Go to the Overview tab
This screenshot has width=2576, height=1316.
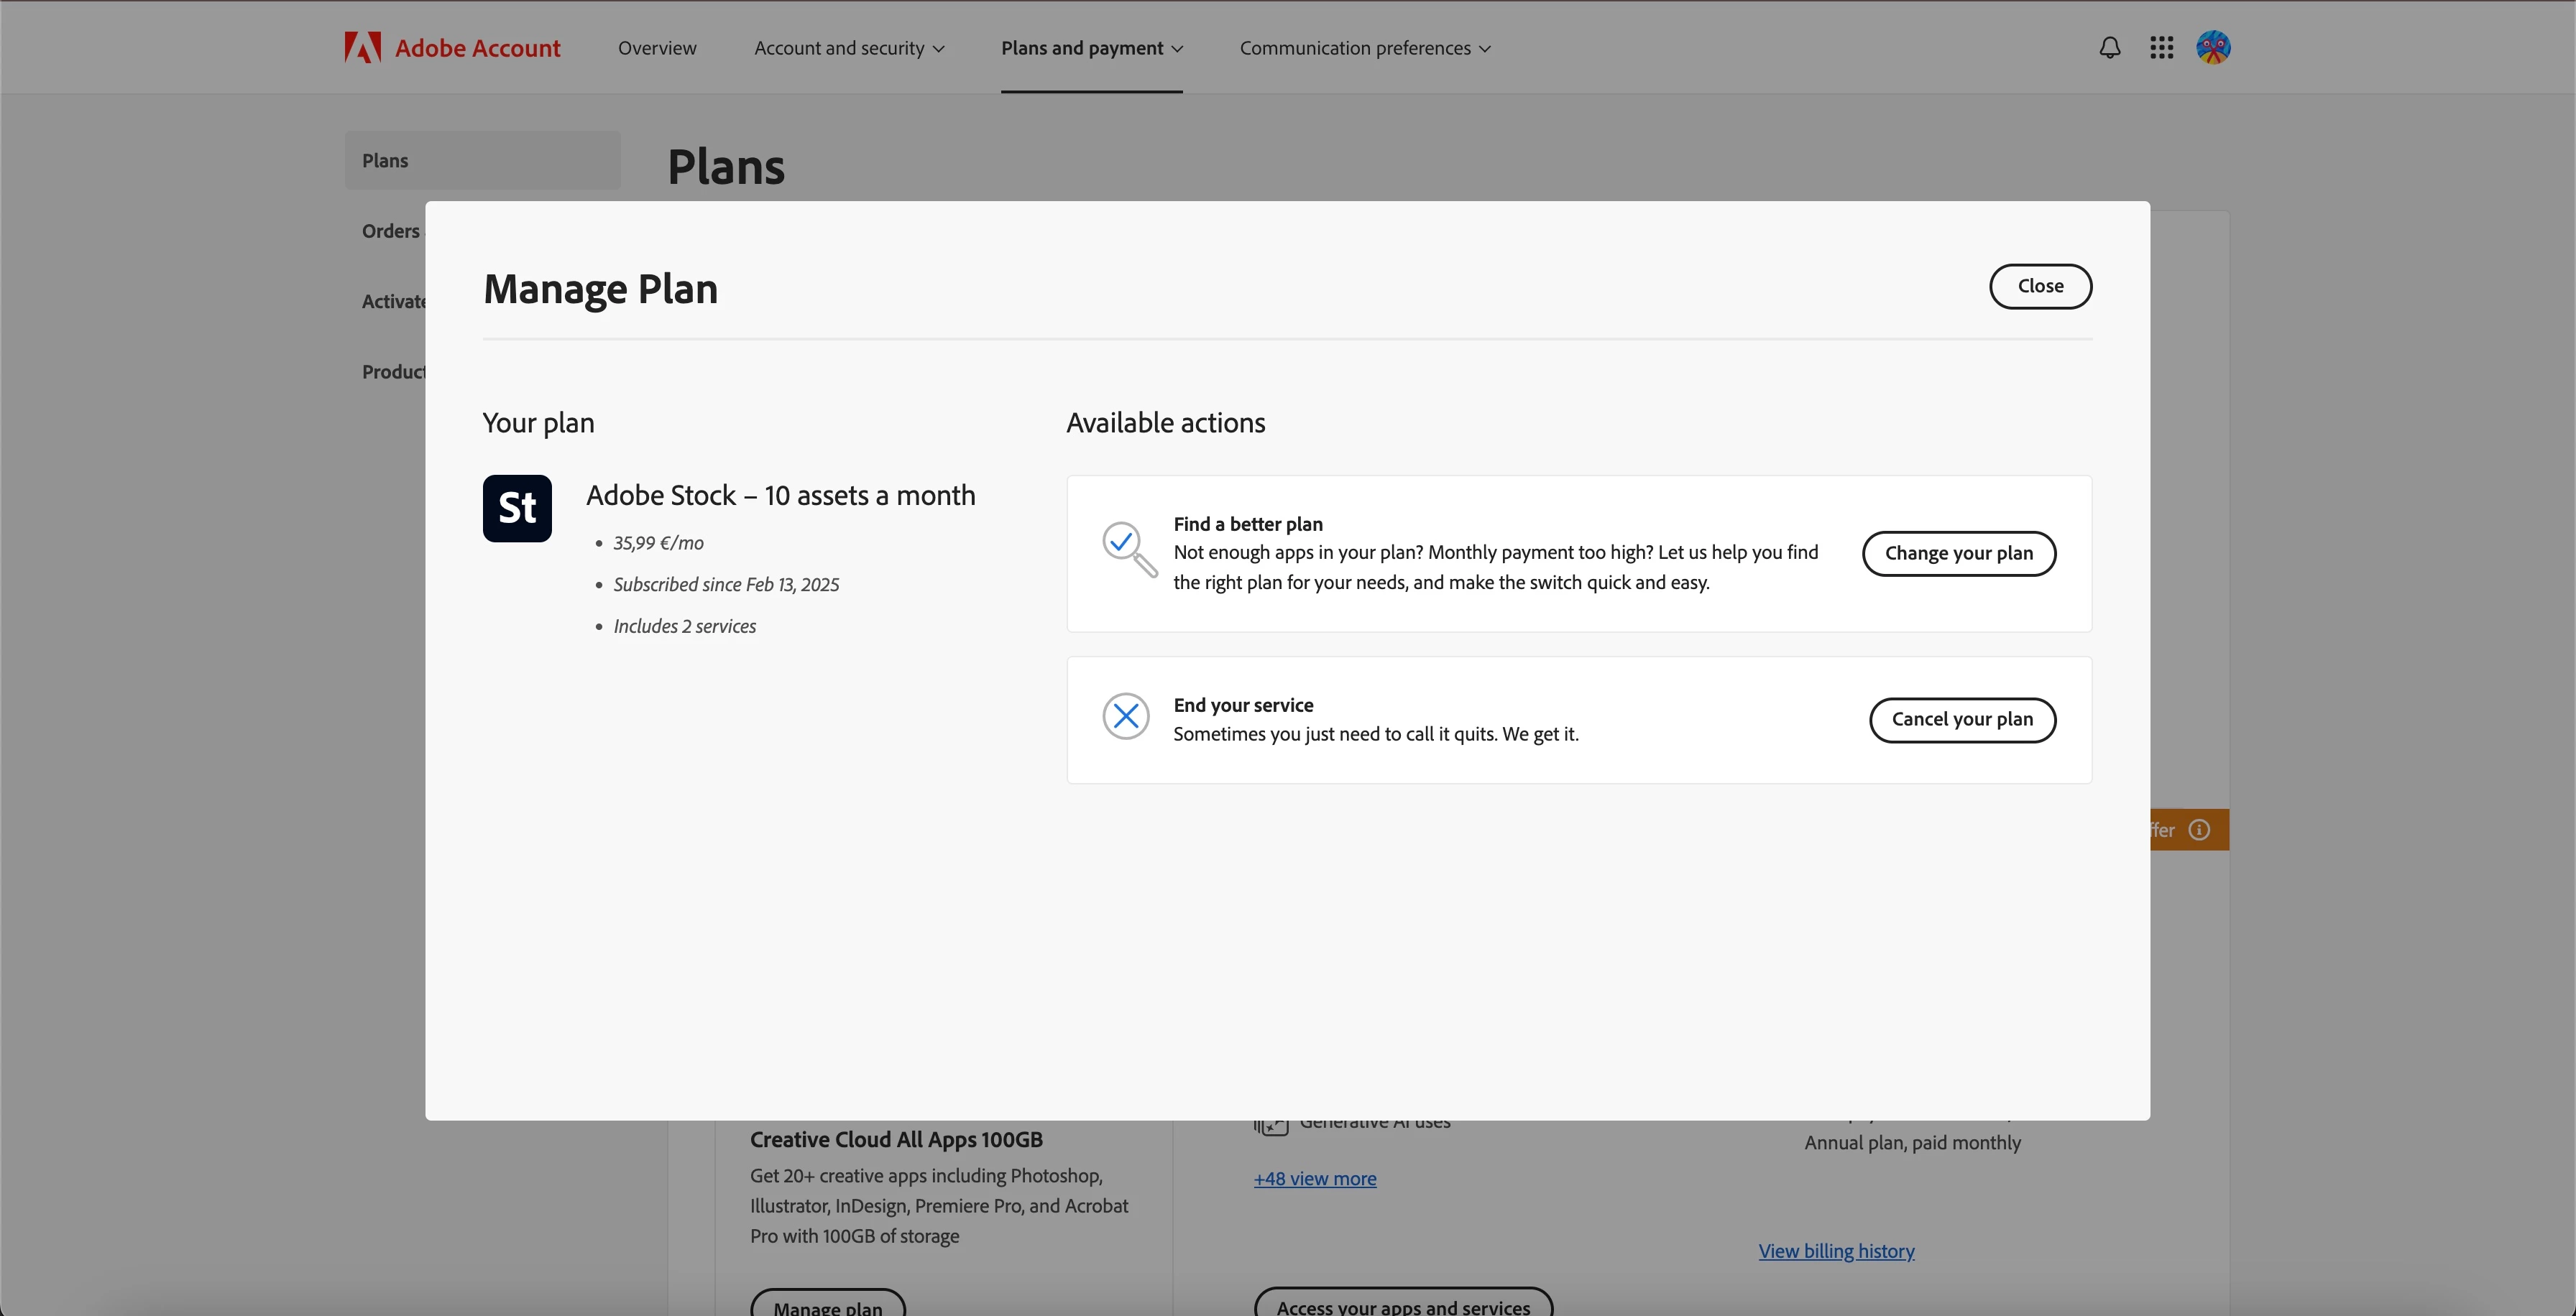(x=657, y=48)
